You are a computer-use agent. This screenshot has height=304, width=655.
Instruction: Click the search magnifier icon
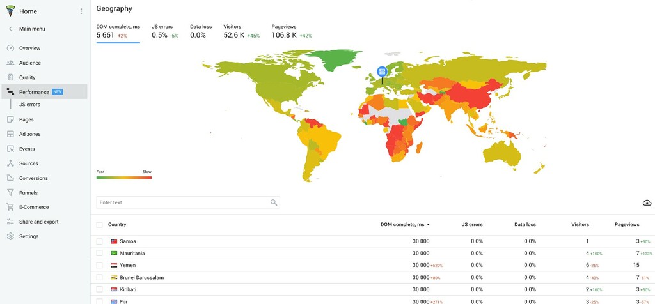click(x=274, y=202)
